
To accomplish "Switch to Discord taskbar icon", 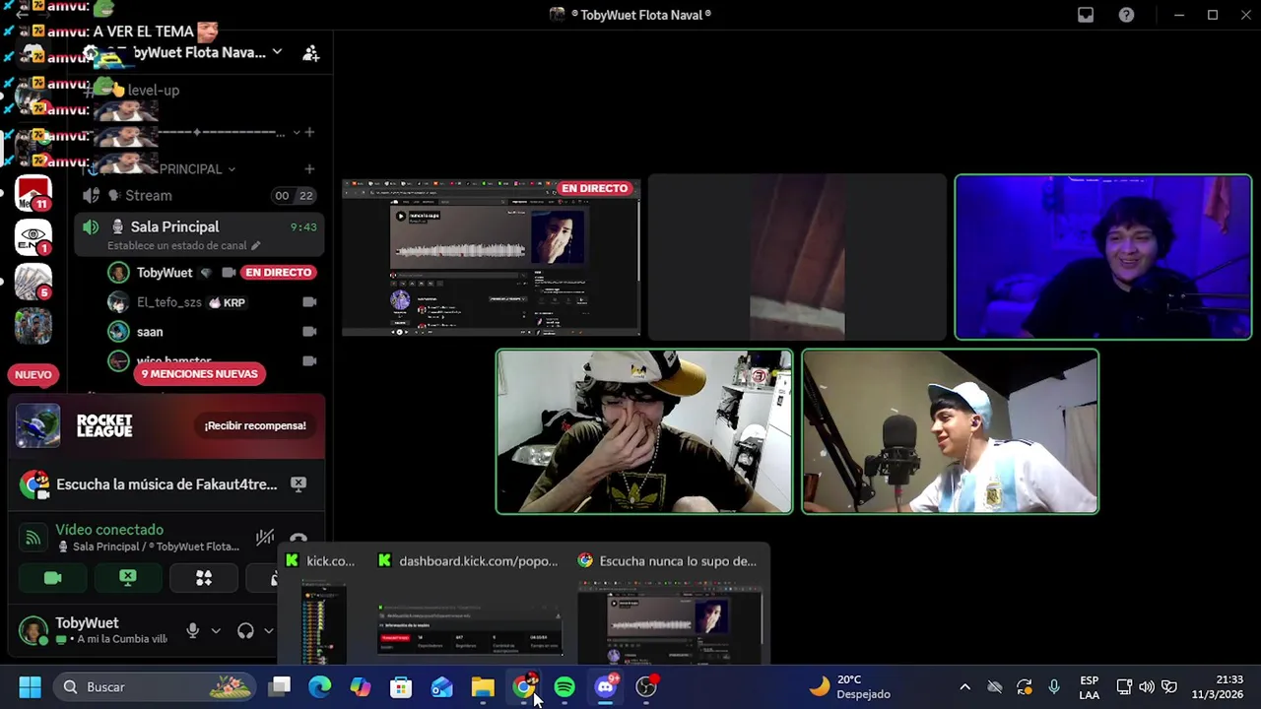I will (606, 686).
